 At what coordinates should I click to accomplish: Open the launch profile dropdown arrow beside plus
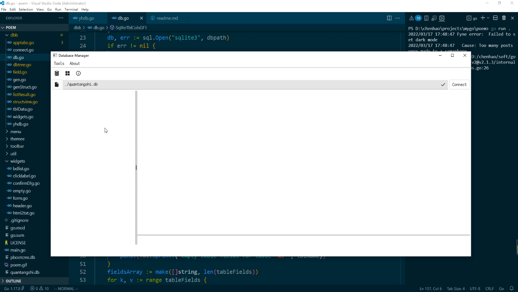(x=488, y=18)
